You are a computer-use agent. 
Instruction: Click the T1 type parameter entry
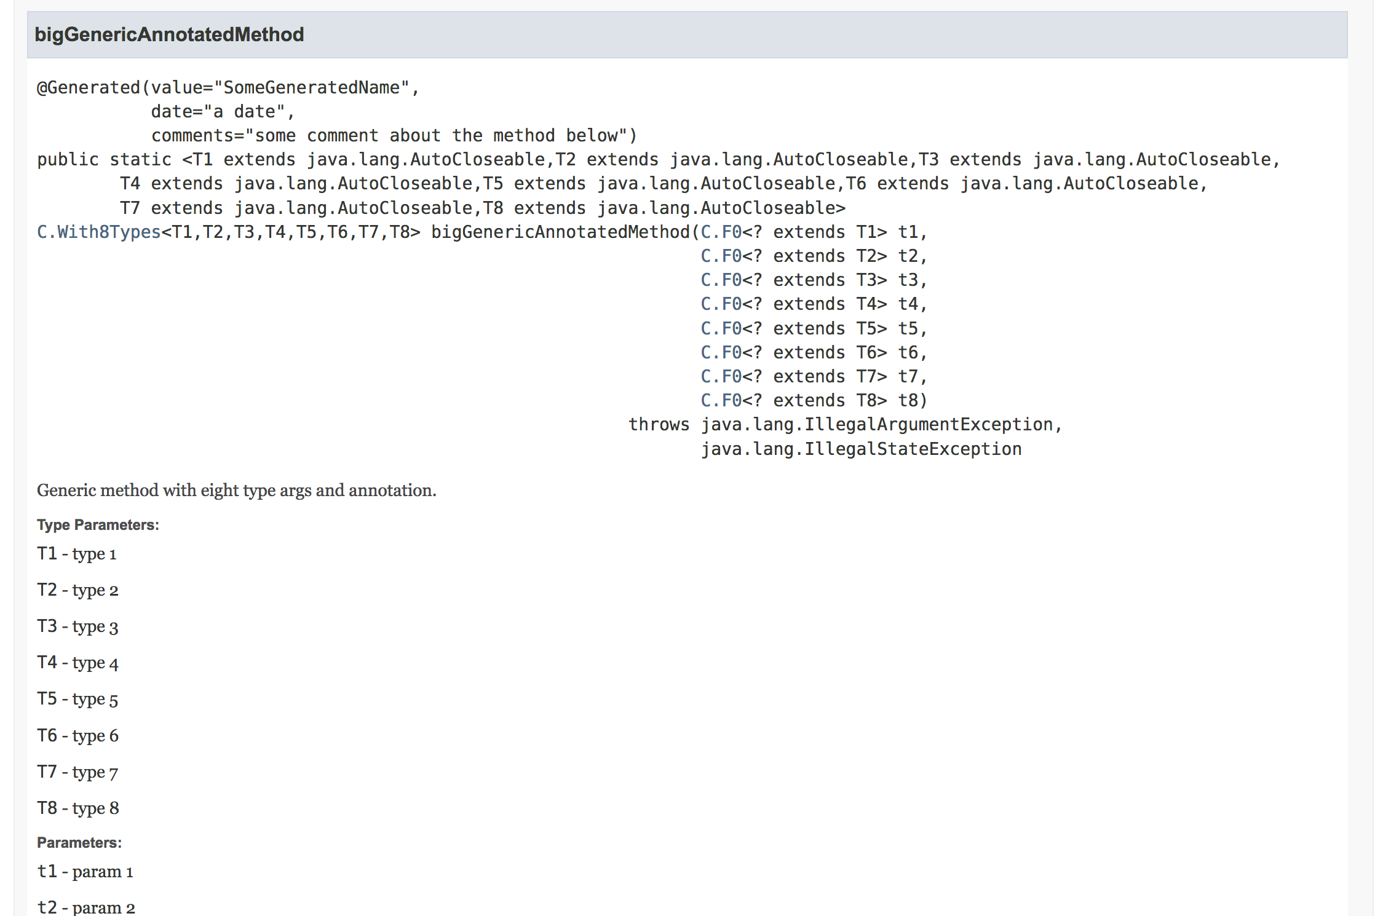[x=76, y=553]
